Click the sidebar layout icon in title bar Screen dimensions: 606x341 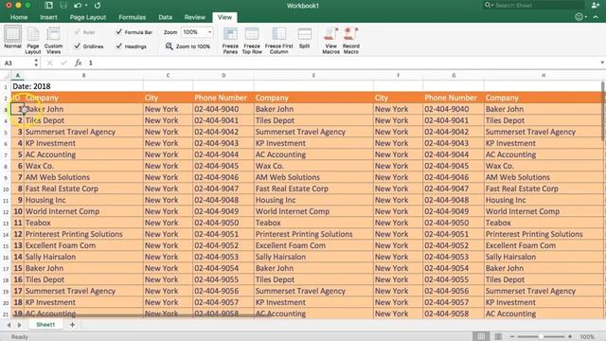[x=48, y=6]
